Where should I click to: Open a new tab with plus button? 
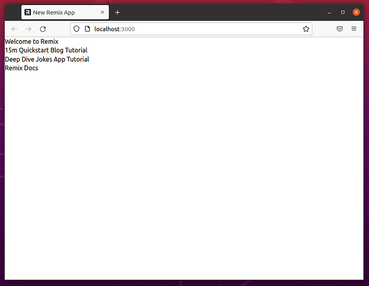[118, 12]
